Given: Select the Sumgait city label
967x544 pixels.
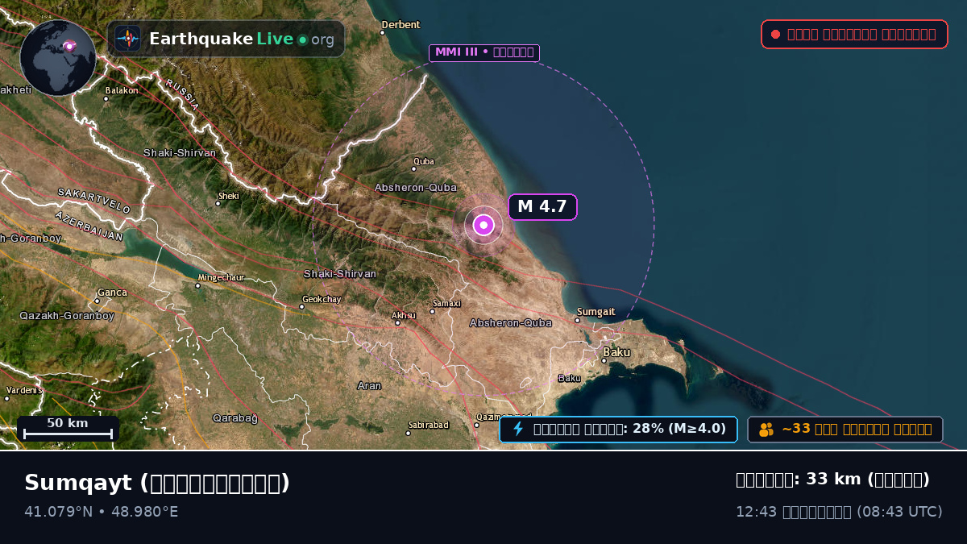Looking at the screenshot, I should (x=596, y=312).
